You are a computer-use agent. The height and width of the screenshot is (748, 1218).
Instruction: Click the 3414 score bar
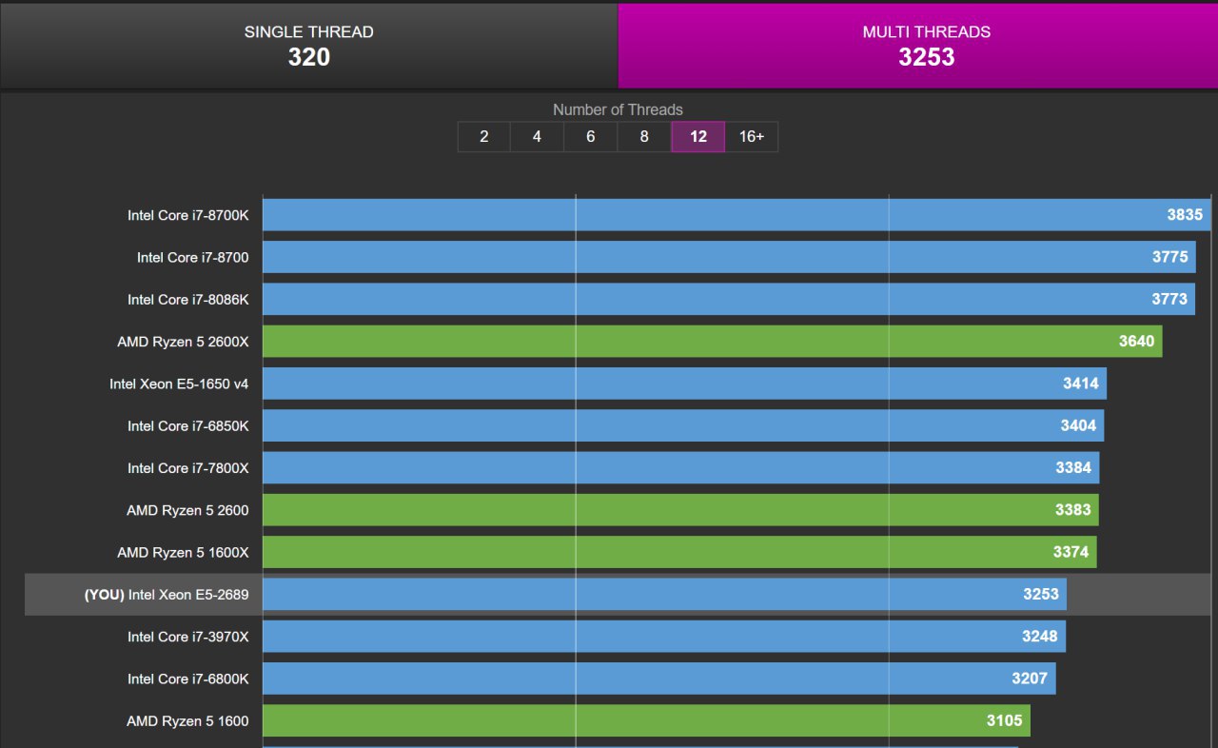[685, 384]
